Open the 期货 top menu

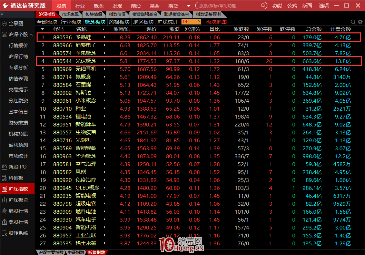[x=173, y=6]
